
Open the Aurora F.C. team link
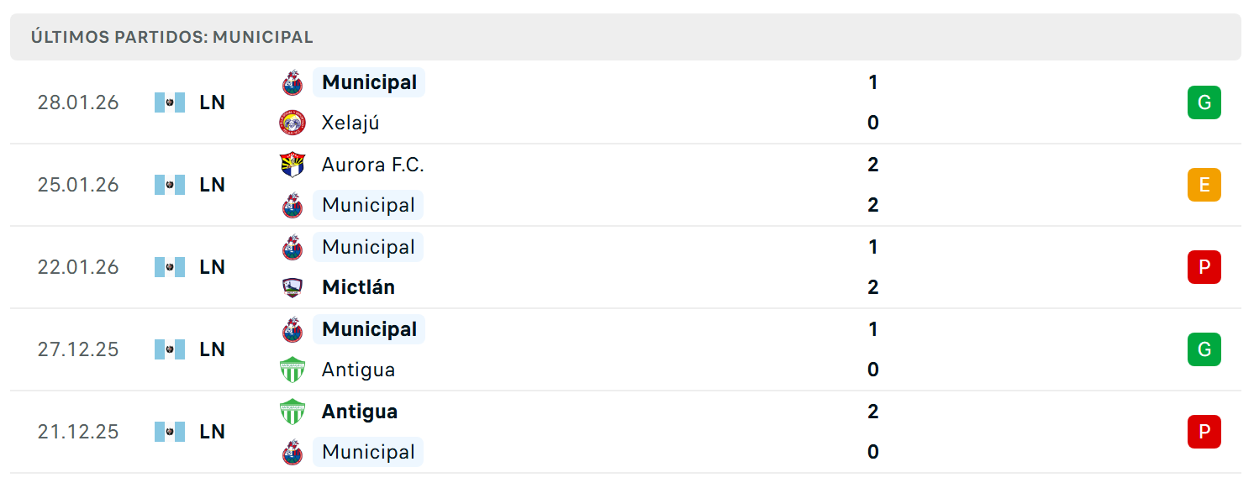[372, 165]
